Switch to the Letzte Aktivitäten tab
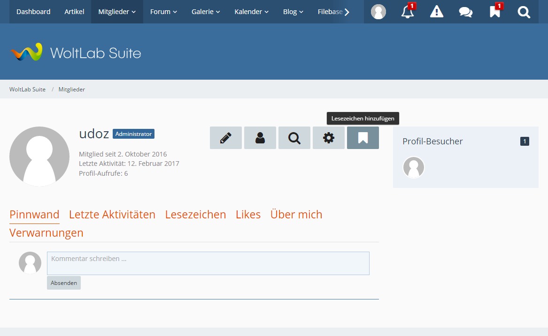This screenshot has width=548, height=336. [x=112, y=215]
